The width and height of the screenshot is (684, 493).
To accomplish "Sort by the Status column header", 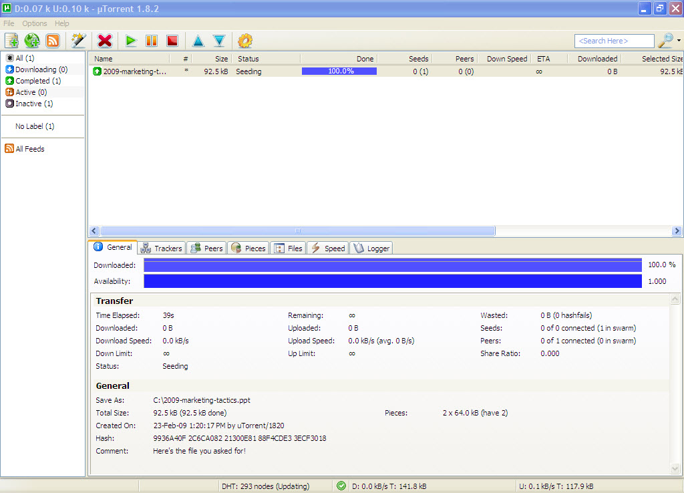I will (266, 59).
